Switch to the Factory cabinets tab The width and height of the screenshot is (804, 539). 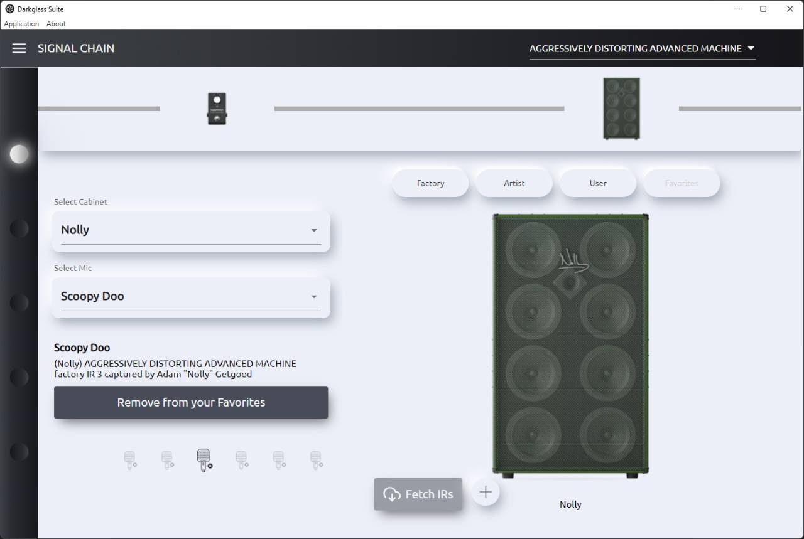tap(430, 183)
